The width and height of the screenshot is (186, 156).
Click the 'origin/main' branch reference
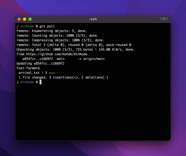(94, 59)
